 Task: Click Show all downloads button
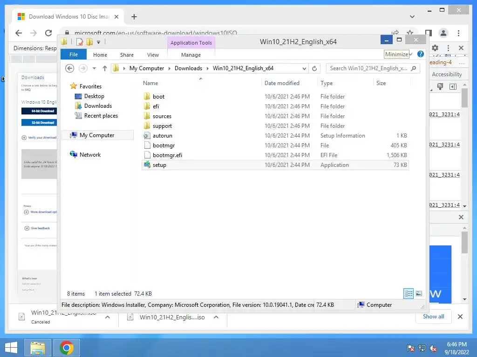pos(433,317)
